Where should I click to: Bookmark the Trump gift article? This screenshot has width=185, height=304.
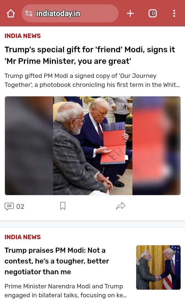pos(63,206)
